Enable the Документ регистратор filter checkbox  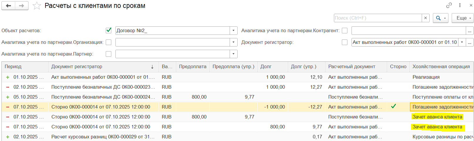tap(345, 42)
